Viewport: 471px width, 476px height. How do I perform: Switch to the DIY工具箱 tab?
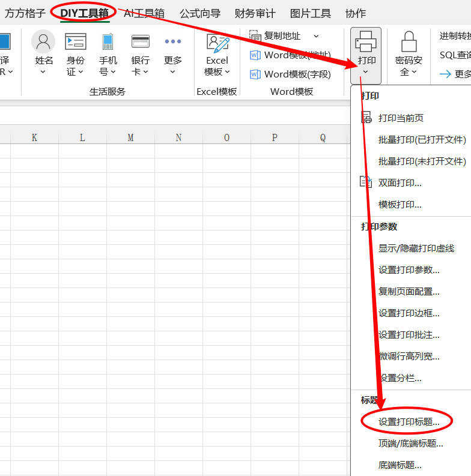click(84, 13)
